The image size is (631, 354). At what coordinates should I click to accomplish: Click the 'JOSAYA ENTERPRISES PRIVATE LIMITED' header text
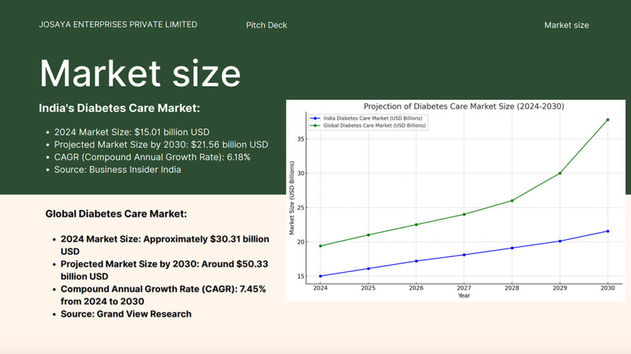[x=118, y=25]
